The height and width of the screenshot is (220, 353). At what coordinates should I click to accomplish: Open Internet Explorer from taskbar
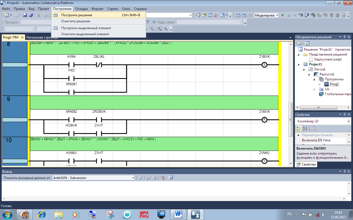[42, 214]
